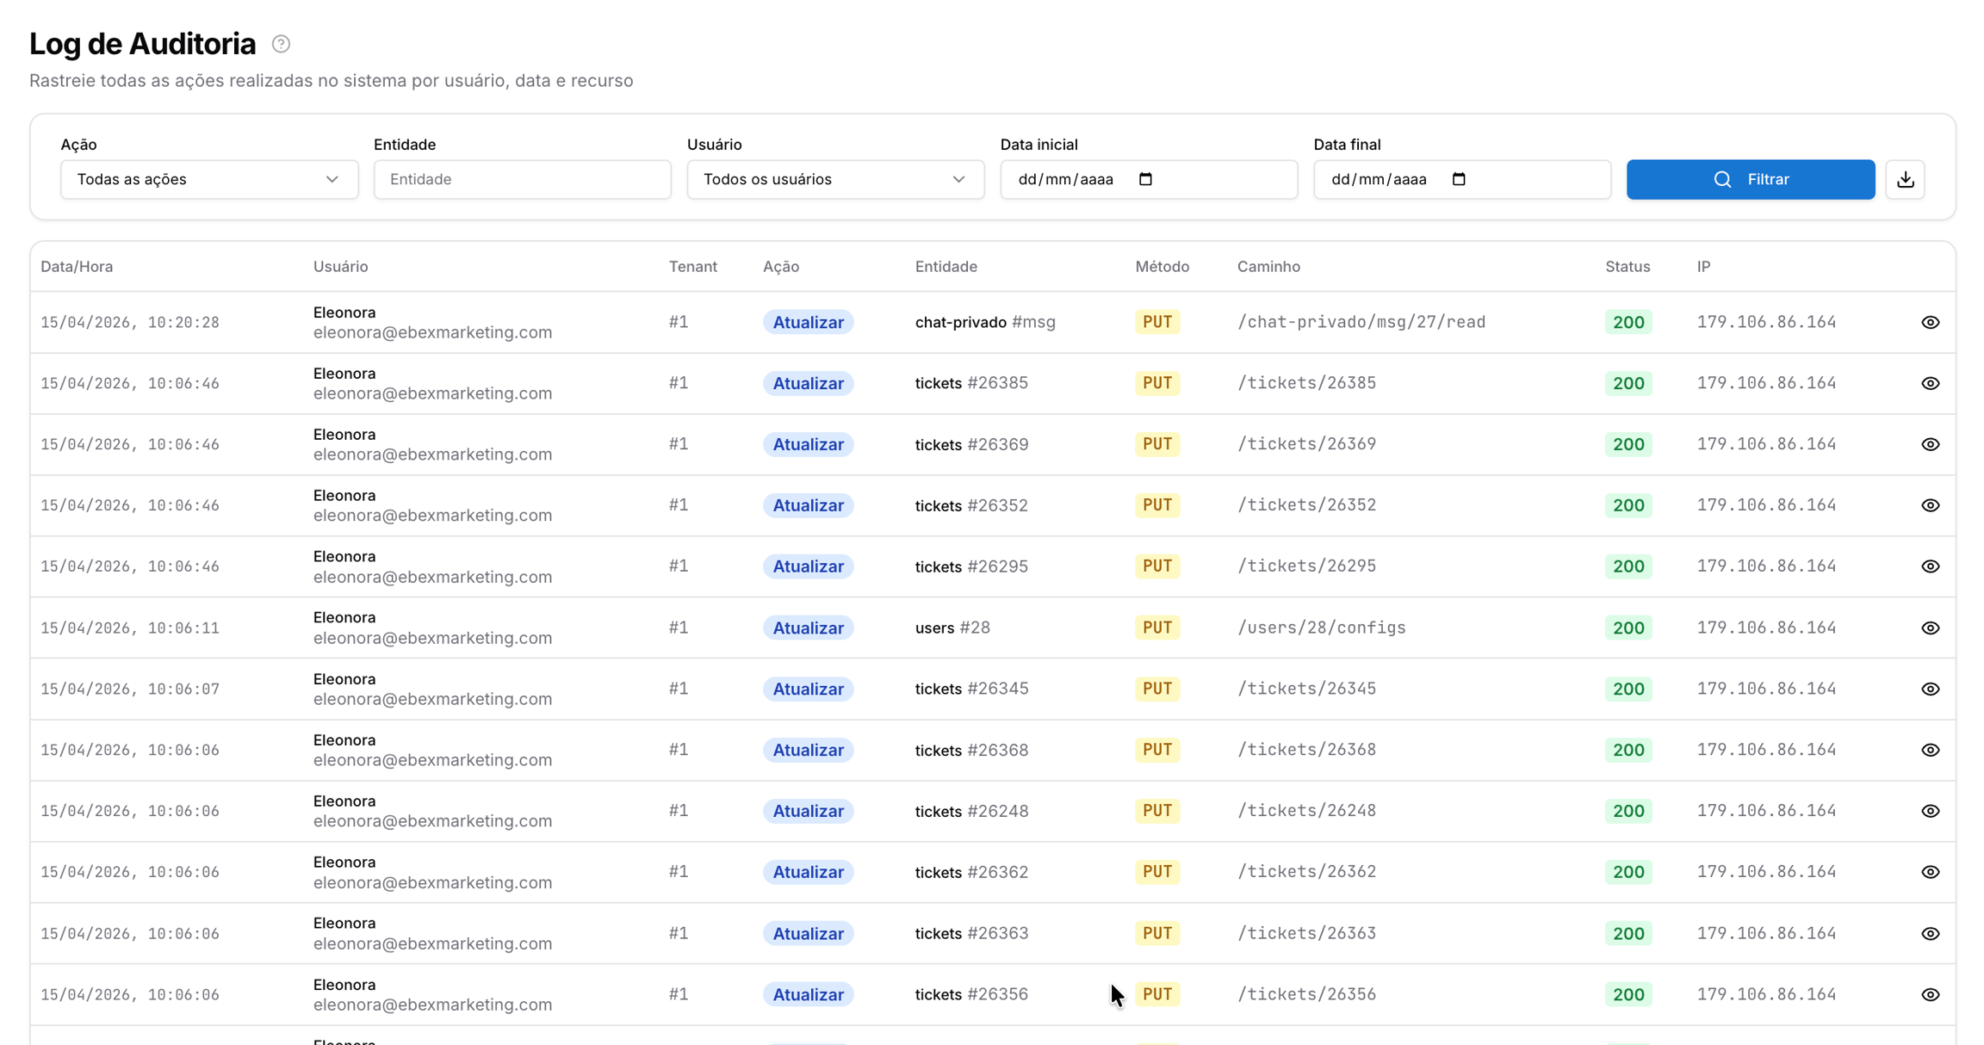View details of tickets #26248 entry

[x=1930, y=811]
